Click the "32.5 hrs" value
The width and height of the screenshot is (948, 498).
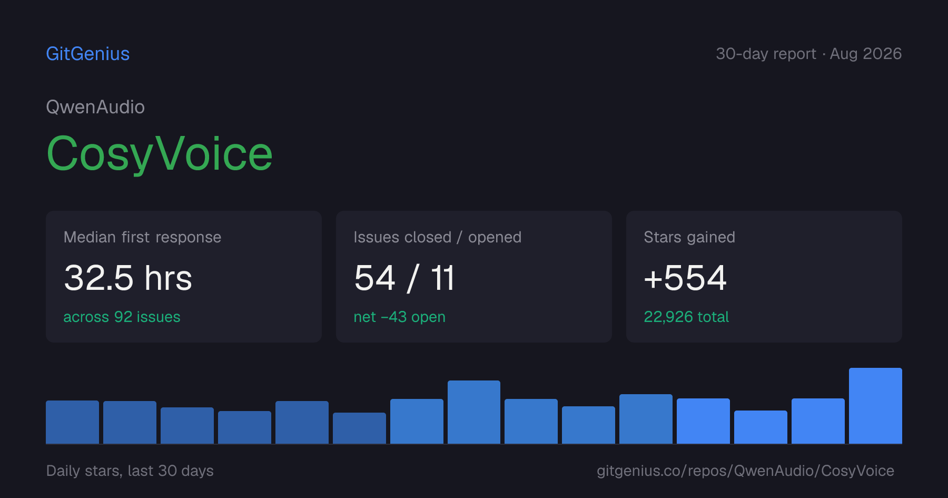tap(128, 278)
